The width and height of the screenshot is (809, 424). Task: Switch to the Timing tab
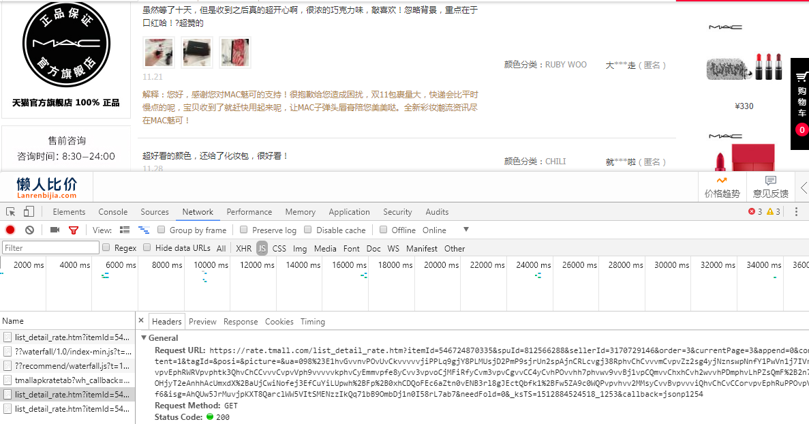pyautogui.click(x=313, y=321)
